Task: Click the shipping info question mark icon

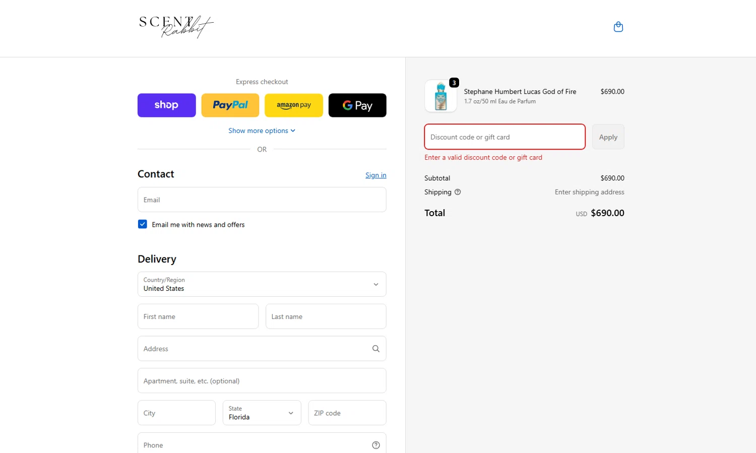Action: tap(458, 192)
